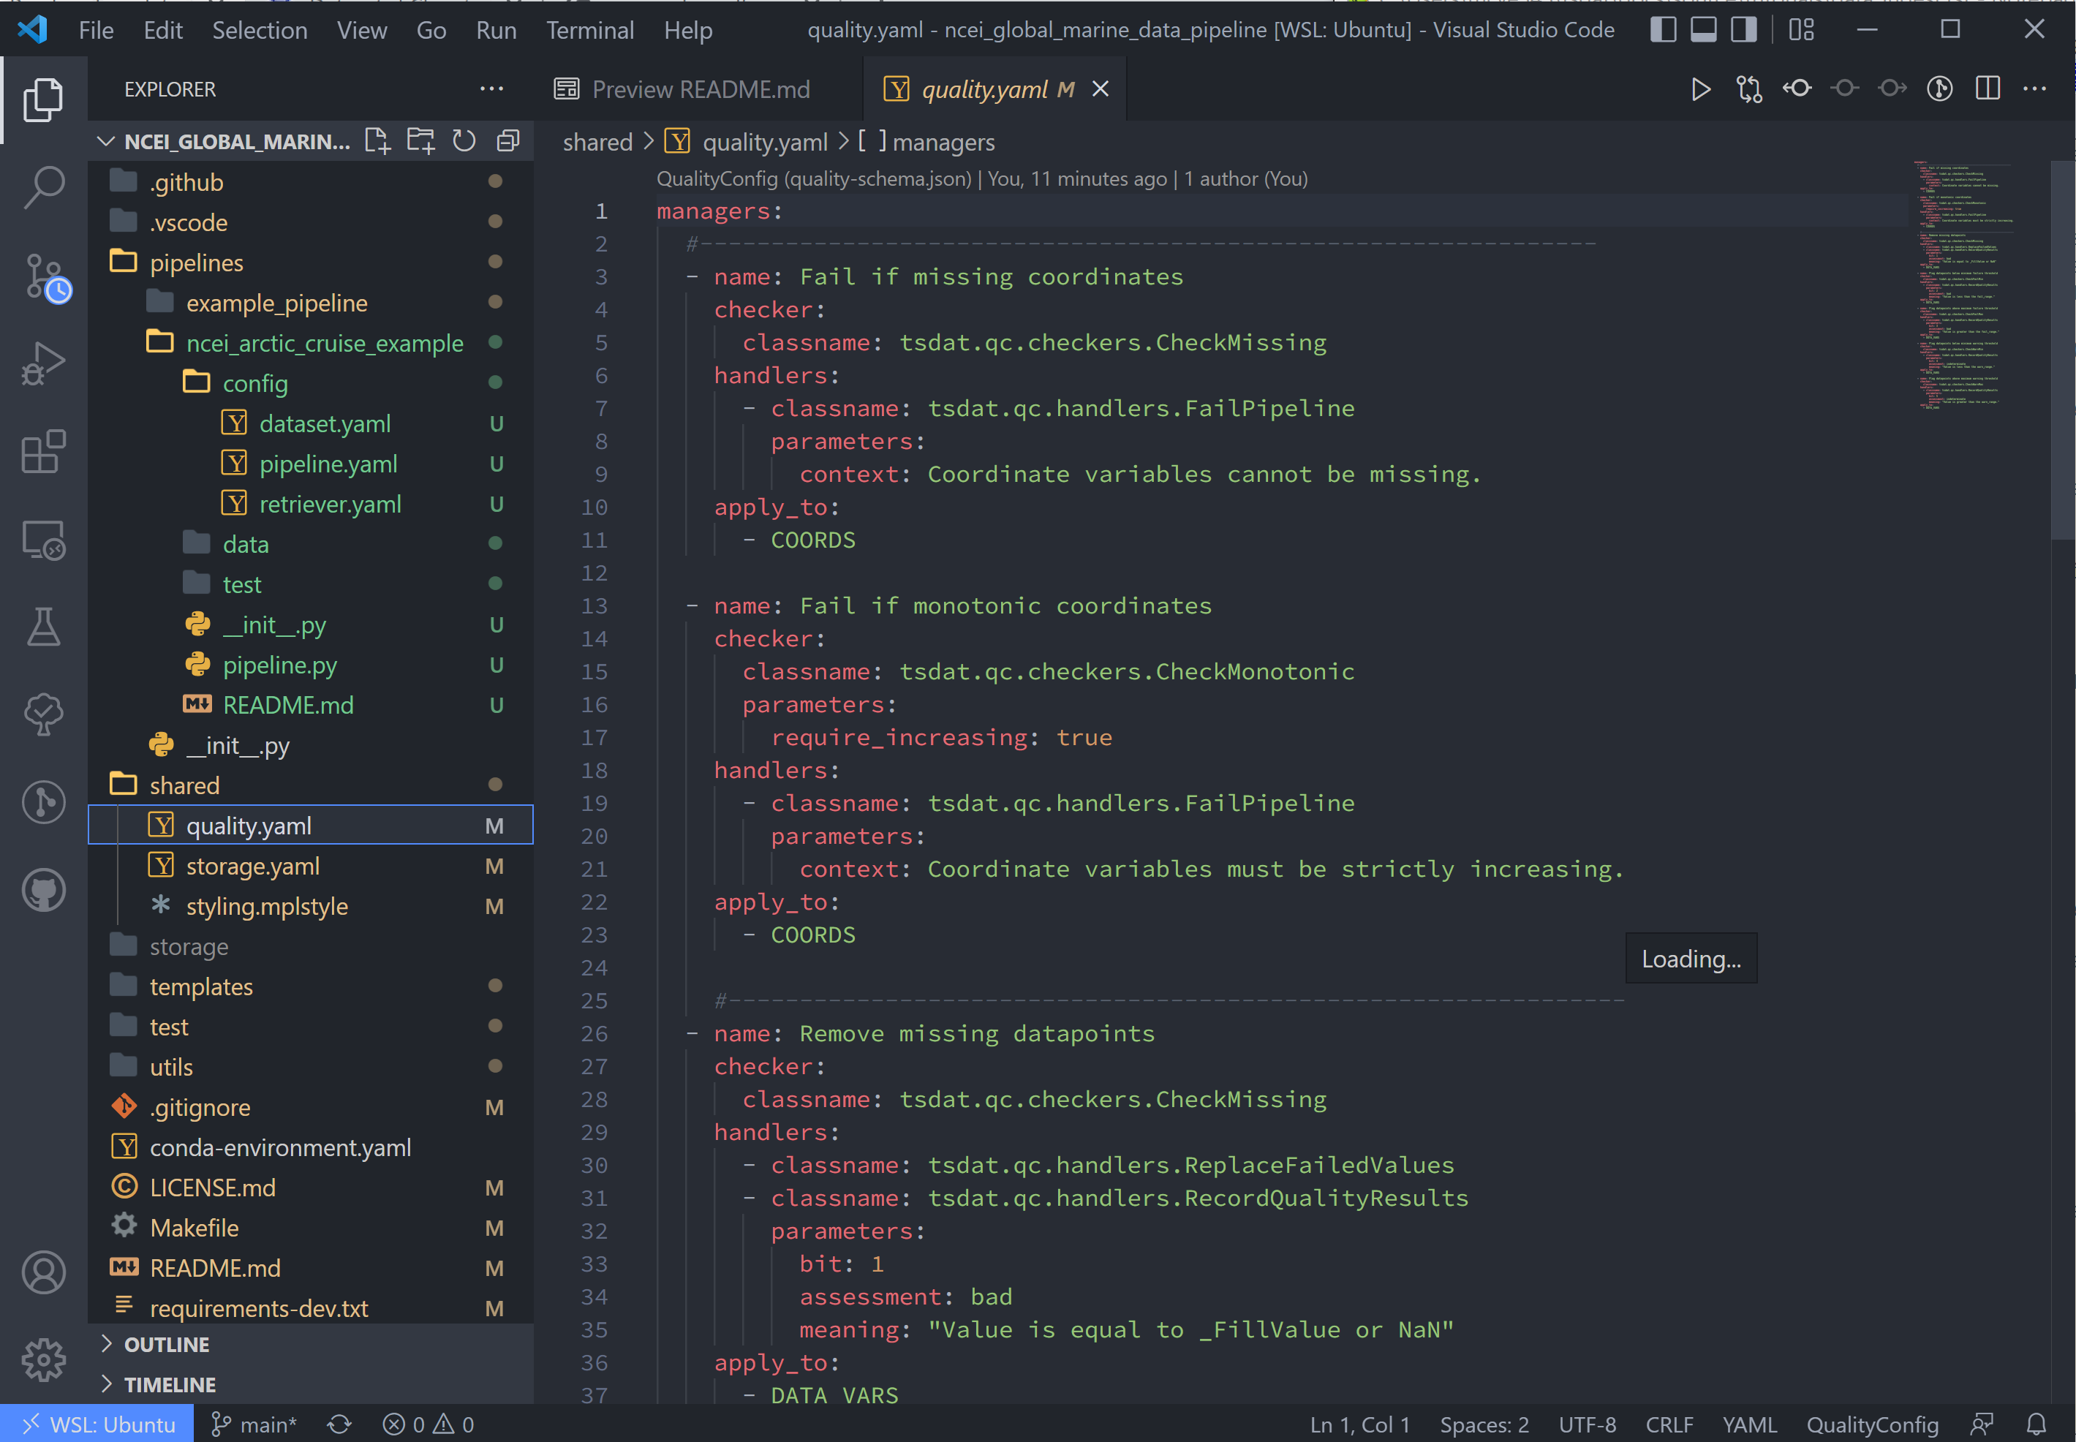This screenshot has width=2076, height=1442.
Task: Refresh the explorer tree
Action: [464, 141]
